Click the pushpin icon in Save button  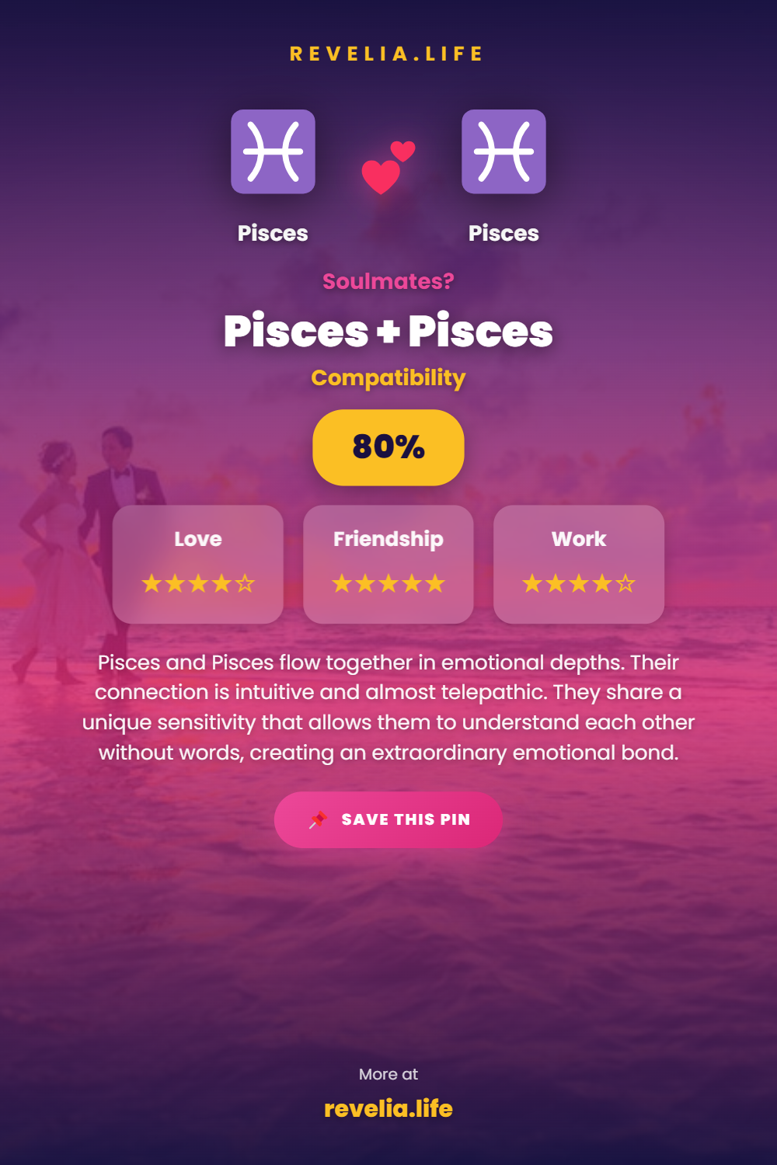[318, 819]
